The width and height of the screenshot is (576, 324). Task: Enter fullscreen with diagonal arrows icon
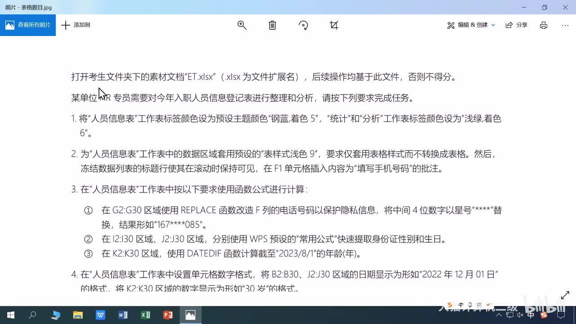tap(565, 296)
